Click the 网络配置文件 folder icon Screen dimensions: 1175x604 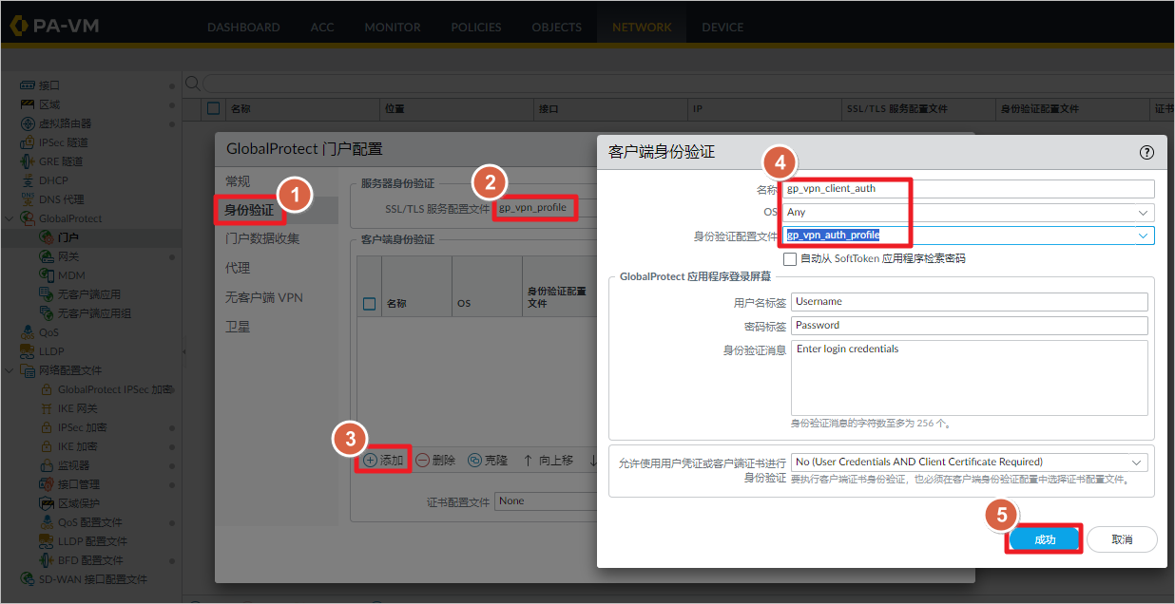28,370
